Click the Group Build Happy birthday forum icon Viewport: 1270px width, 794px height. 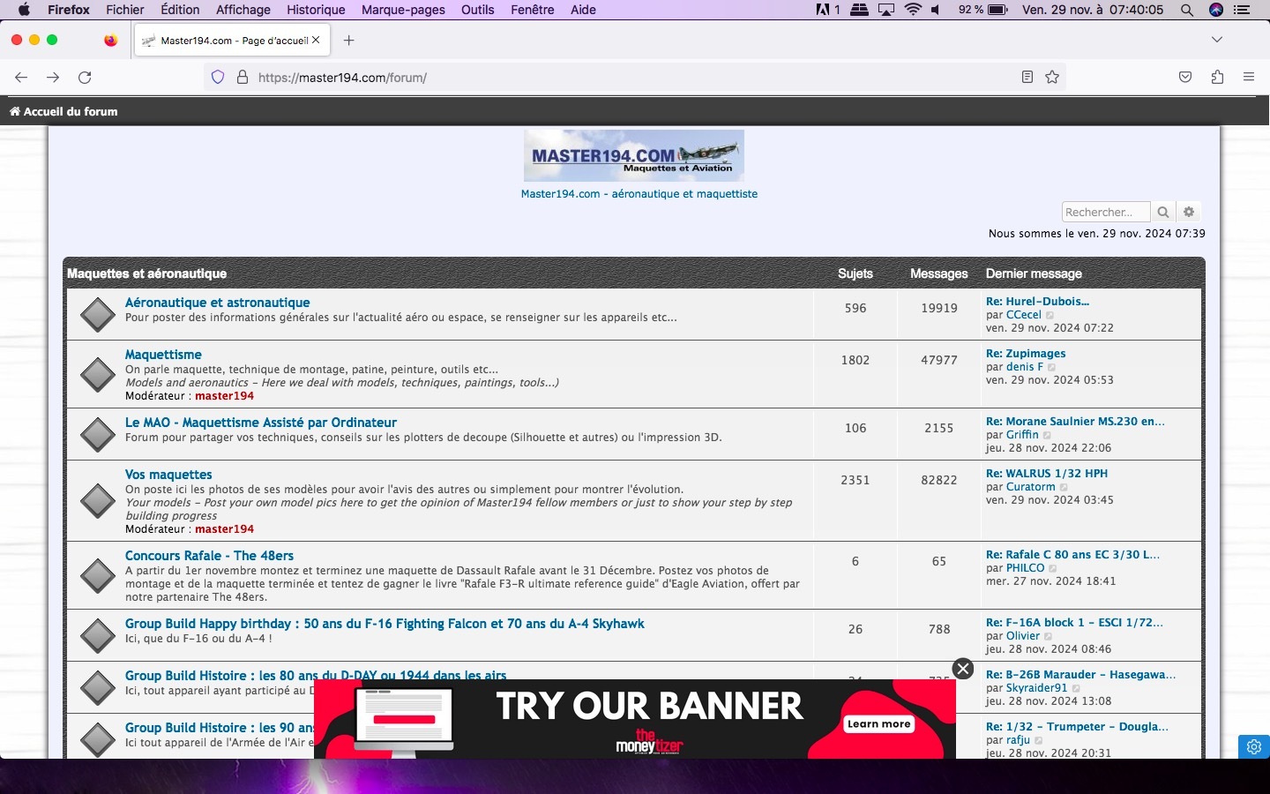97,635
